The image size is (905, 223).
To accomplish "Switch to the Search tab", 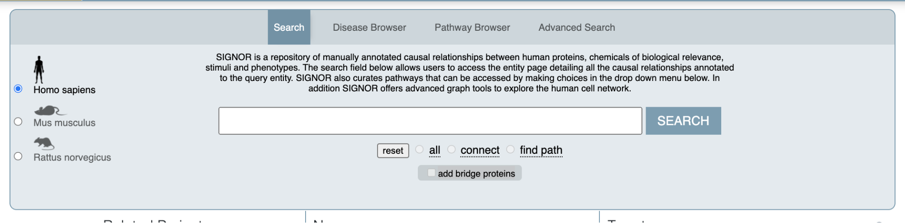I will tap(289, 27).
